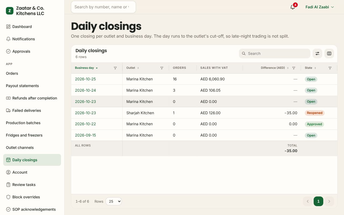This screenshot has width=344, height=215.
Task: Open the 2026-10-24 closing link
Action: pyautogui.click(x=85, y=90)
